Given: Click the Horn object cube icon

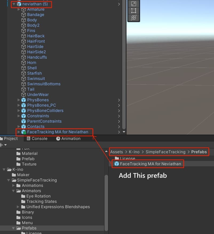Looking at the screenshot, I should point(23,63).
